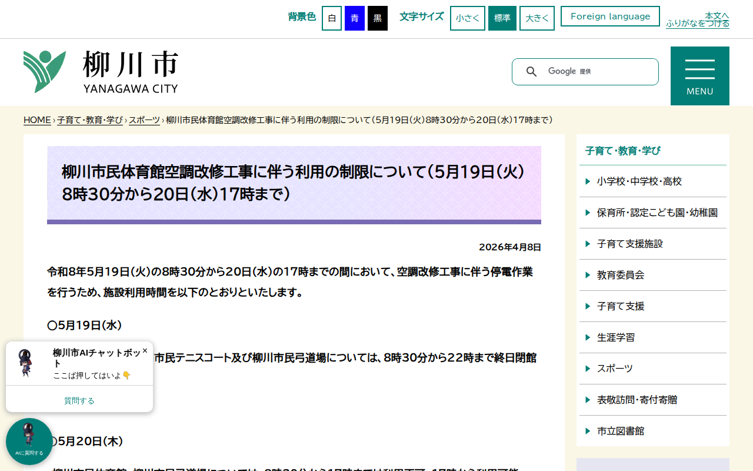
Task: Click the triangle icon beside 小学校・中学校・高校
Action: click(587, 181)
